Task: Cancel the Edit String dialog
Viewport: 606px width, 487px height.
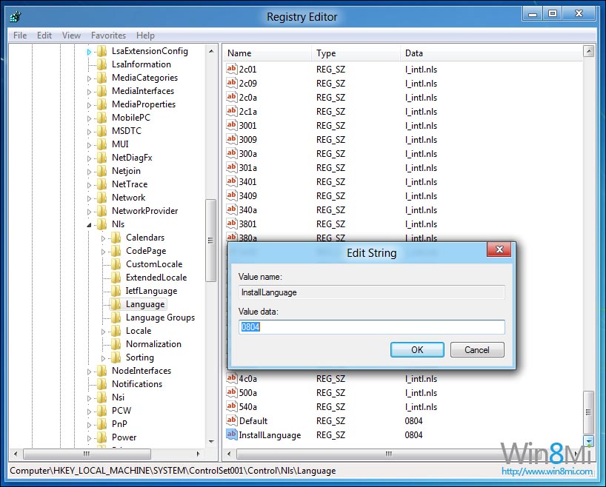Action: (476, 350)
